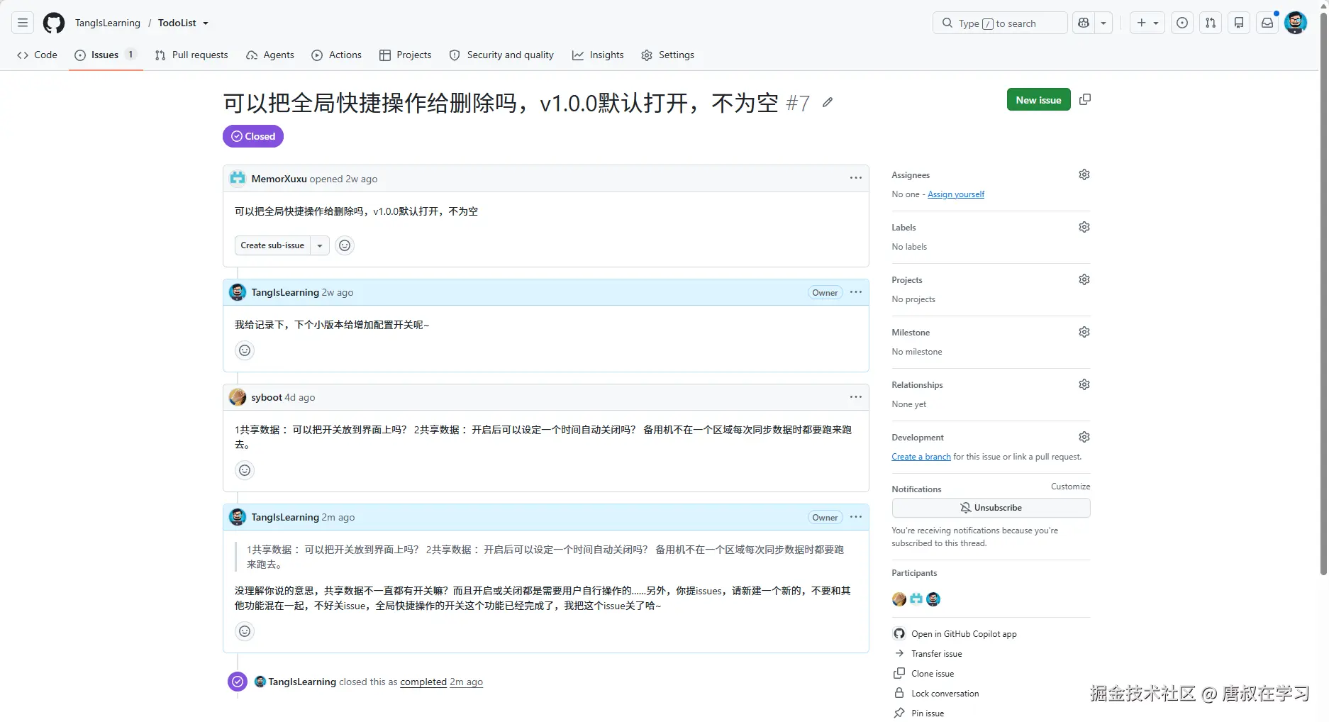Open the create new plus menu
Viewport: 1329px width, 722px height.
tap(1147, 23)
